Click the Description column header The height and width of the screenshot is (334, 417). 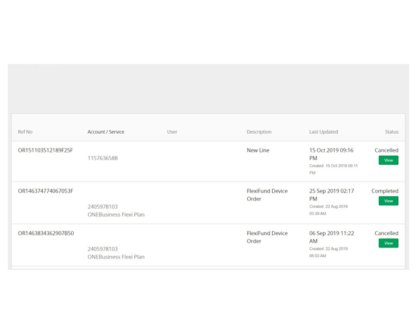click(259, 132)
